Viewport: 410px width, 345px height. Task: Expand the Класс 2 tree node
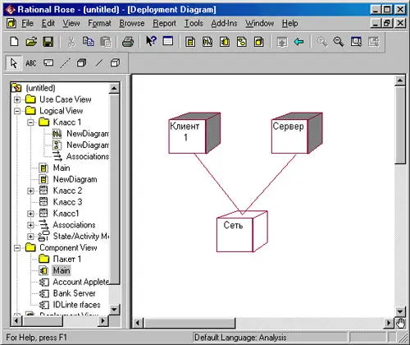coord(30,191)
